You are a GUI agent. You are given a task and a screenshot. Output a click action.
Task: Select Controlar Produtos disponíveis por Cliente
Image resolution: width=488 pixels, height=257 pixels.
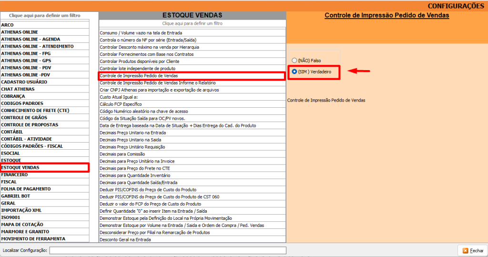(x=193, y=62)
